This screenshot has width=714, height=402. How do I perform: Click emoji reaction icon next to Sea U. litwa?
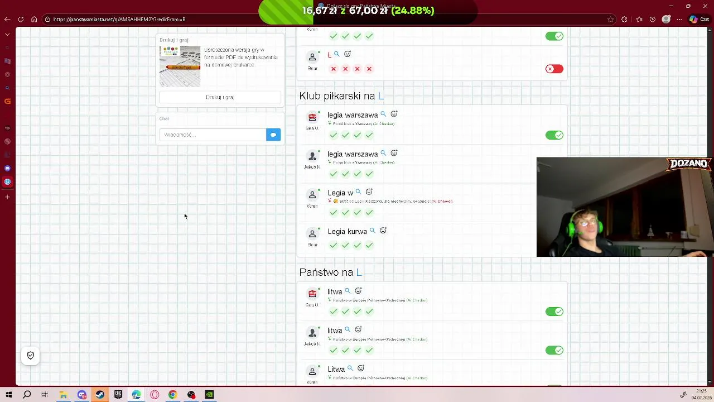click(x=359, y=290)
